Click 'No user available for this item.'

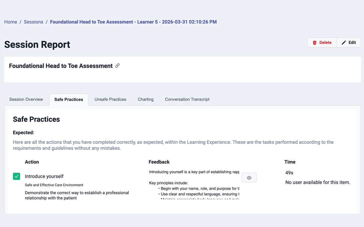click(317, 182)
